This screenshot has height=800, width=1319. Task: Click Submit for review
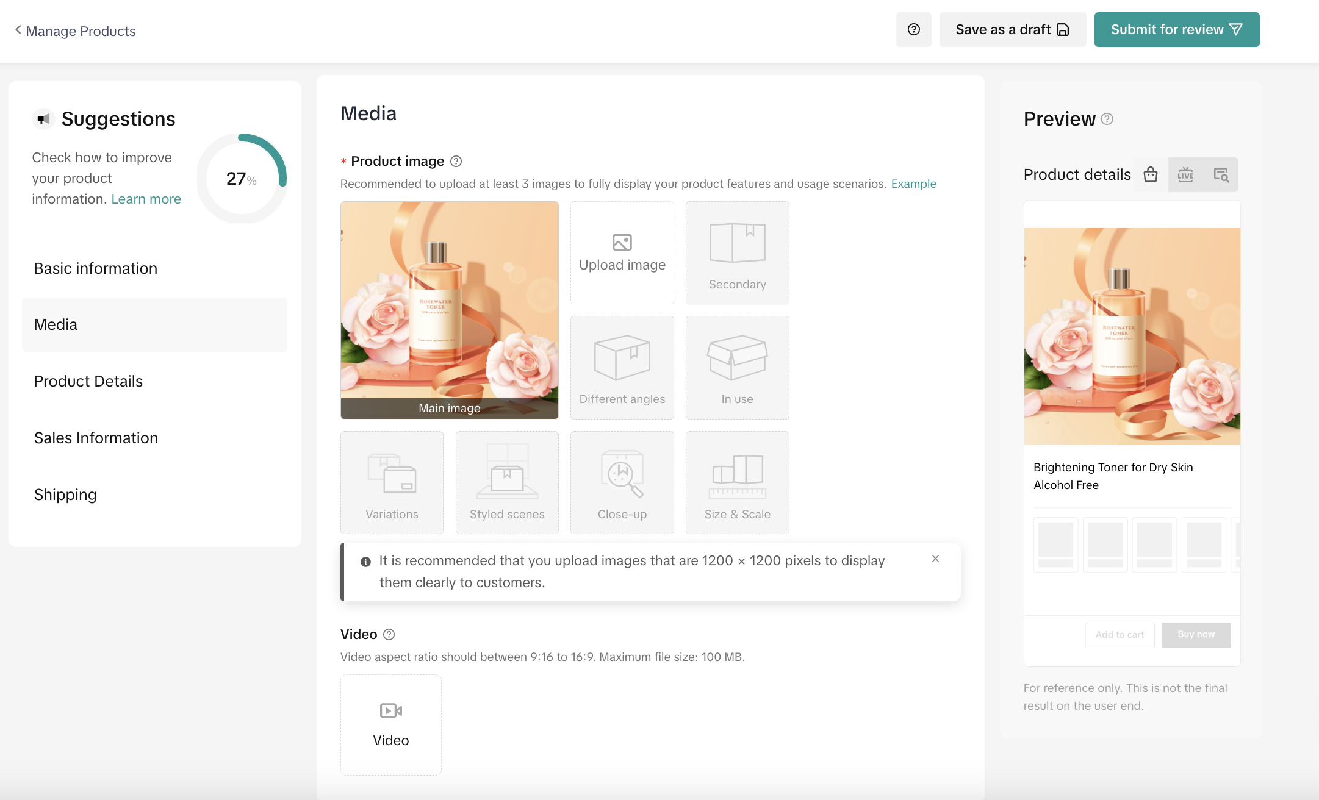(1176, 29)
